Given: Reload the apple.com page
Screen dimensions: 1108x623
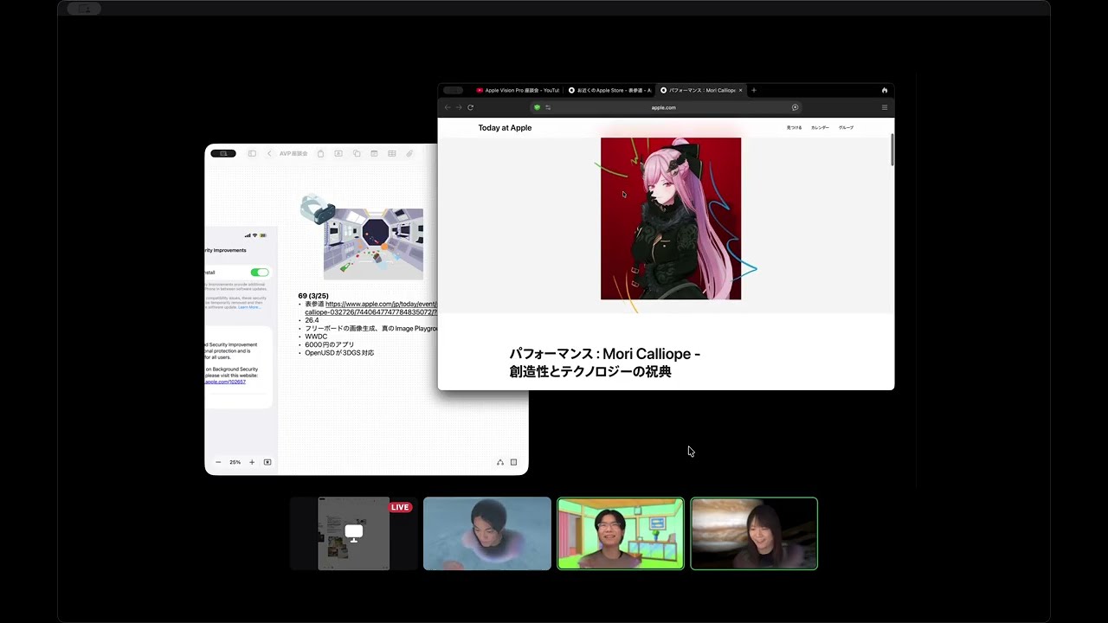Looking at the screenshot, I should (471, 107).
